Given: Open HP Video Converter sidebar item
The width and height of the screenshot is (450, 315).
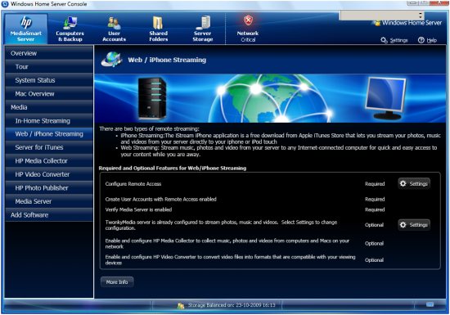Looking at the screenshot, I should (x=49, y=174).
